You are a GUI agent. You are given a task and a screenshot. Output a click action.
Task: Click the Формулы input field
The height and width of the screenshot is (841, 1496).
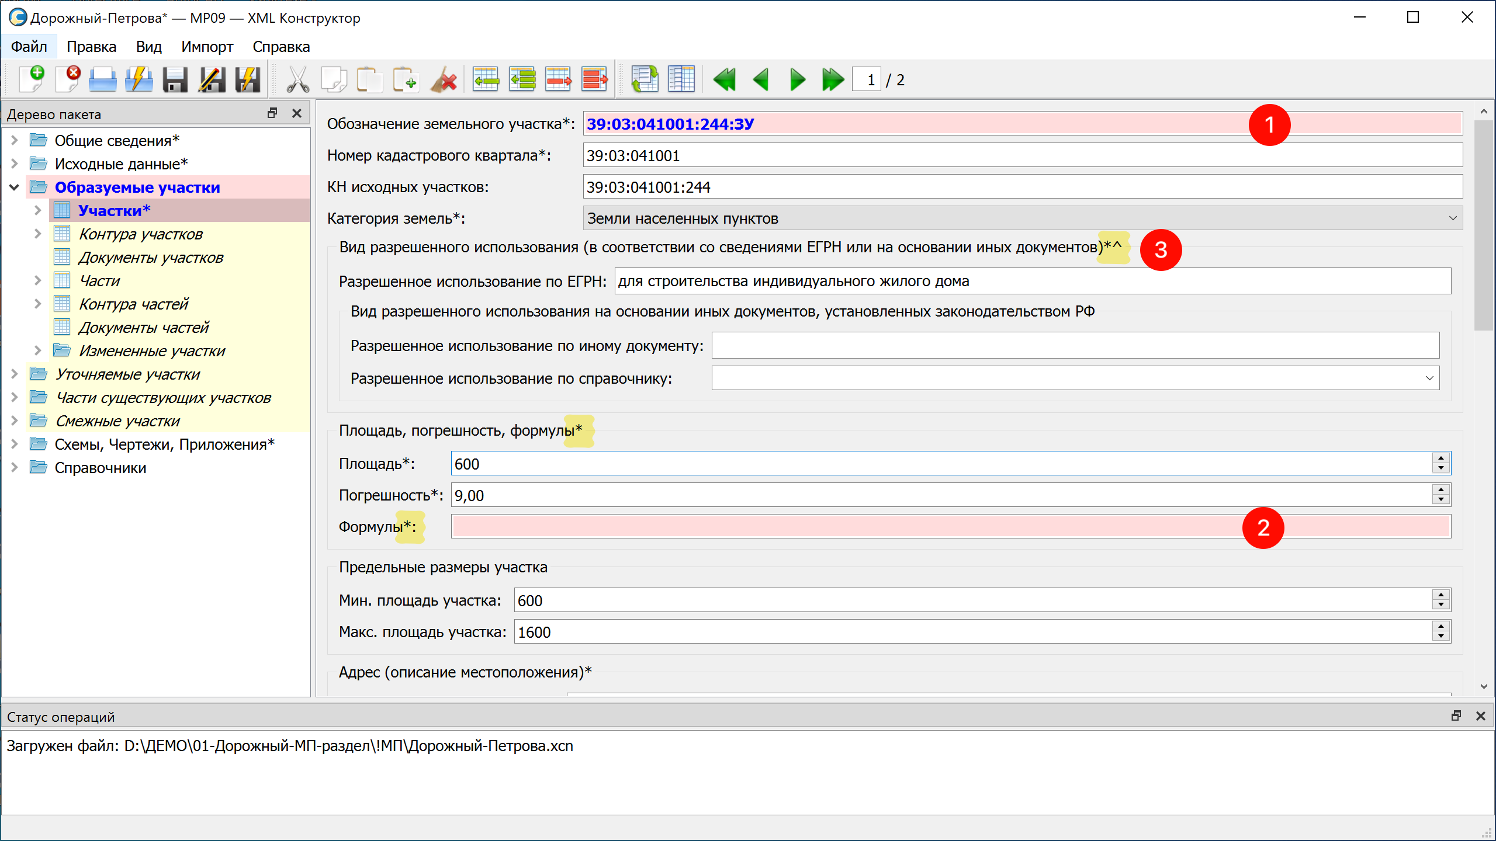(951, 526)
